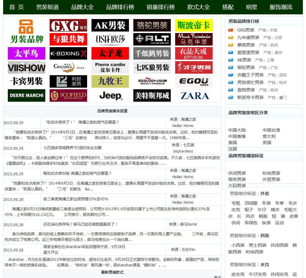The image size is (306, 278).
Task: Open 服饰潮流 from the top menu
Action: point(281,7)
